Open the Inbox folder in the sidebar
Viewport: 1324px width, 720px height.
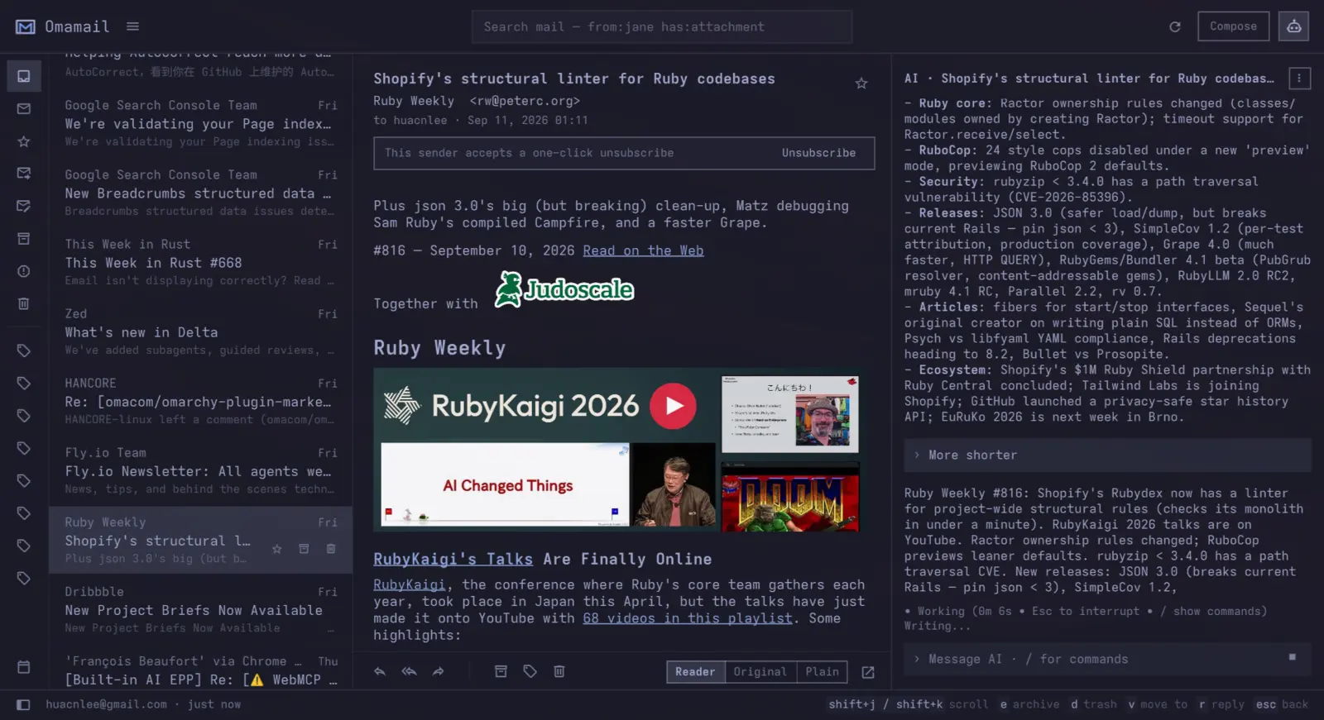coord(24,76)
